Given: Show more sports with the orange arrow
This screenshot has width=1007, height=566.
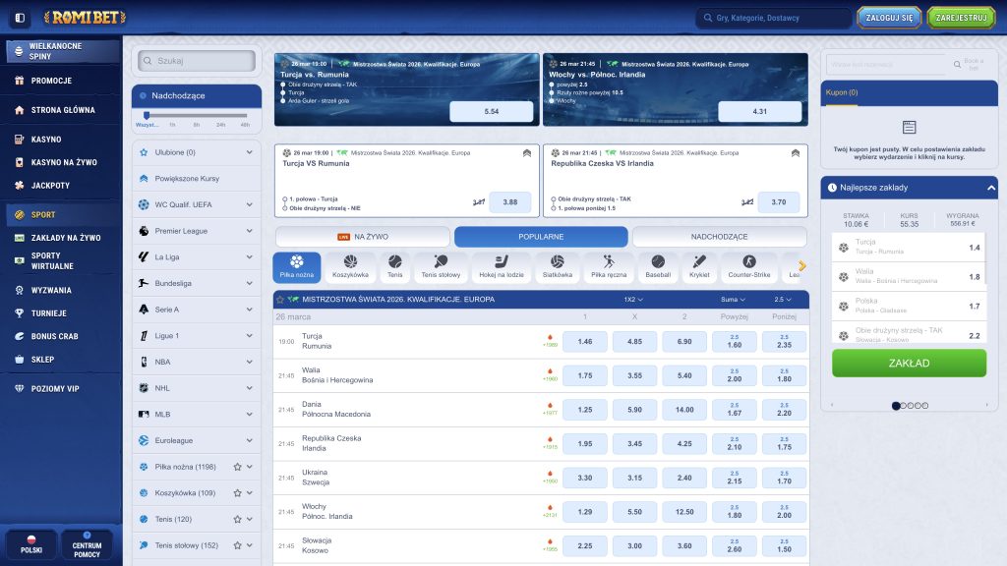Looking at the screenshot, I should point(802,265).
